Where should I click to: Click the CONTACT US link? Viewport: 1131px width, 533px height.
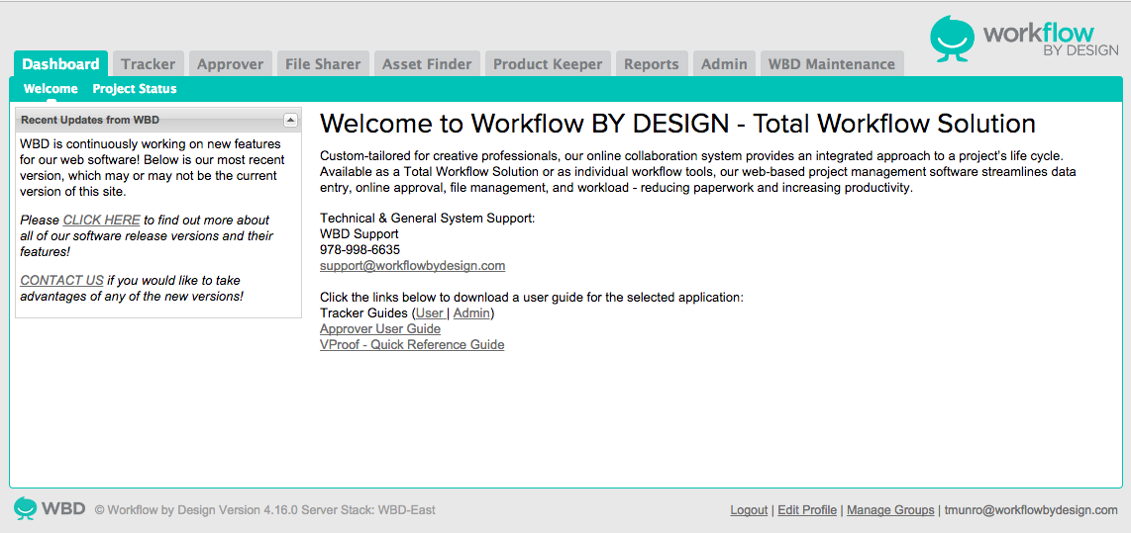point(62,280)
